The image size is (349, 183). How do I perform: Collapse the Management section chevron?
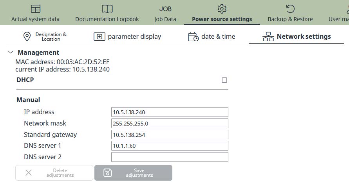pyautogui.click(x=11, y=52)
